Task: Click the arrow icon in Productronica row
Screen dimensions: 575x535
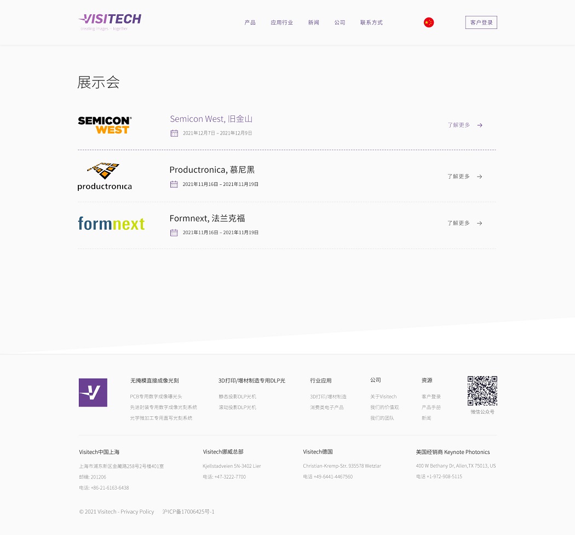Action: (480, 177)
